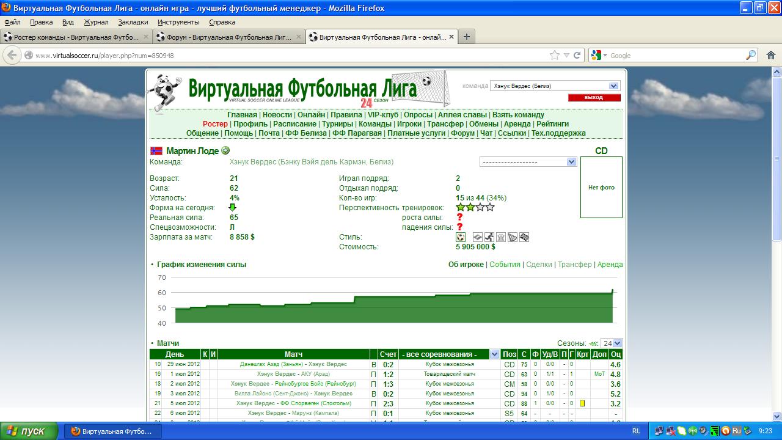Click the soccer ball style icon
782x440 pixels.
tap(461, 237)
